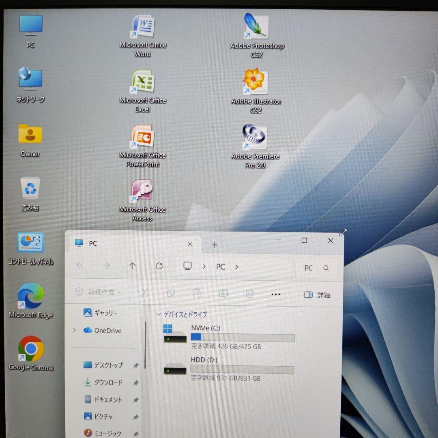Click the Cut scissors icon
Image resolution: width=438 pixels, height=438 pixels.
(x=144, y=292)
